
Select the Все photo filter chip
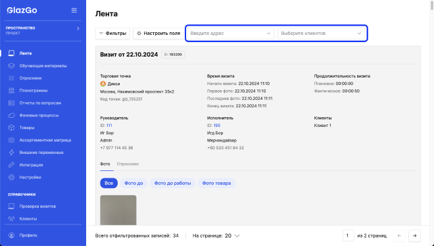pyautogui.click(x=108, y=184)
